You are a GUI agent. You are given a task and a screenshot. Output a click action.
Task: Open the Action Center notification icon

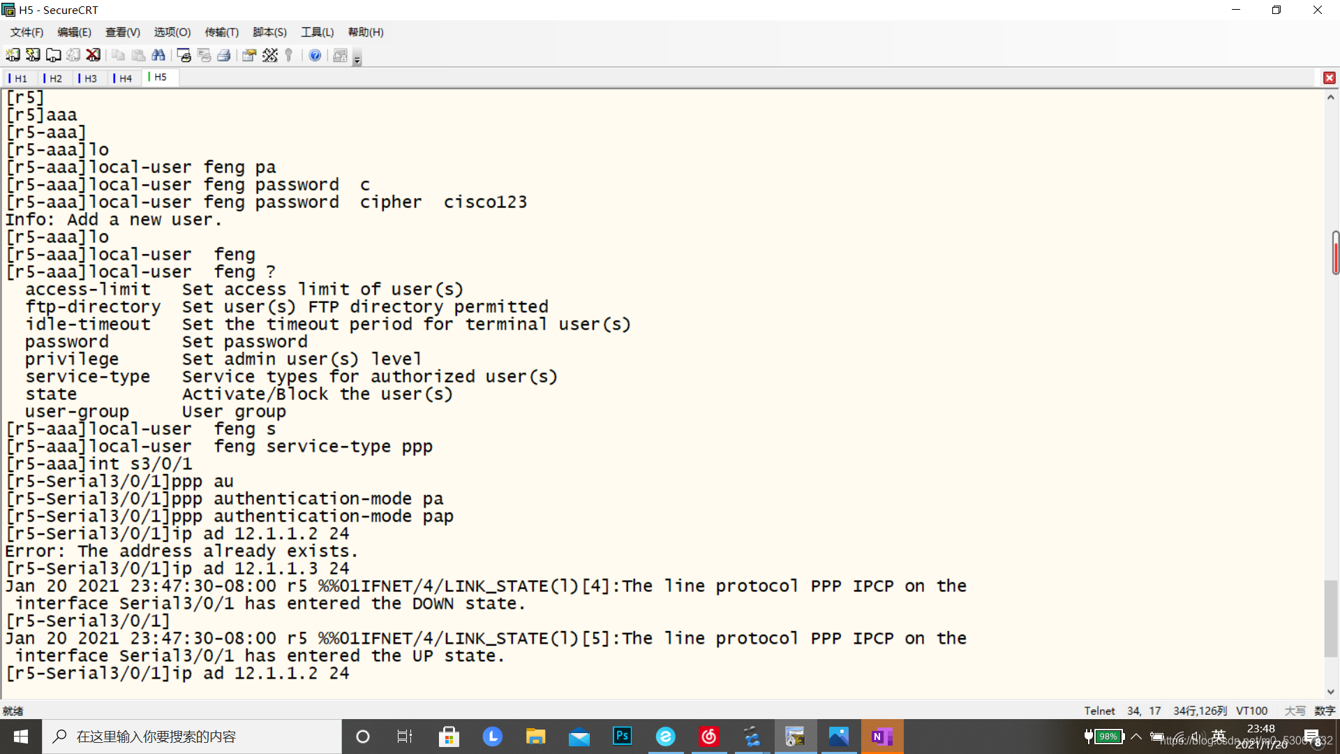[1313, 737]
